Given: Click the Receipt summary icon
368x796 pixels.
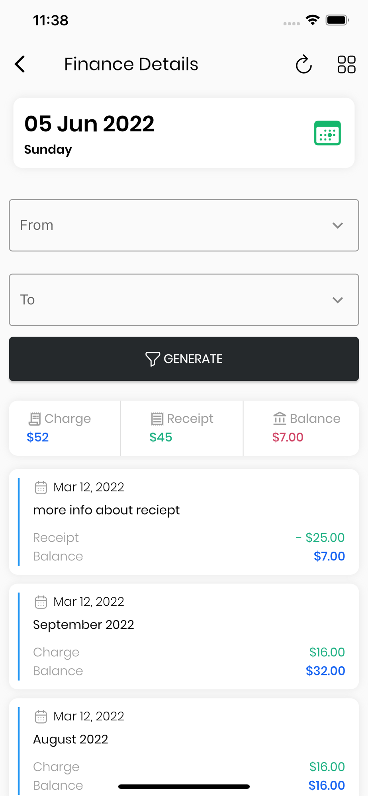Looking at the screenshot, I should (x=157, y=419).
